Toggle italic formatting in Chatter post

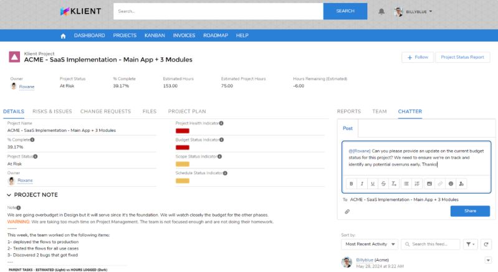point(362,184)
